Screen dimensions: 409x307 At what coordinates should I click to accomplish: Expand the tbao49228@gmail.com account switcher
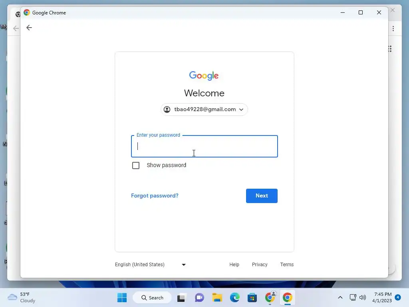204,110
